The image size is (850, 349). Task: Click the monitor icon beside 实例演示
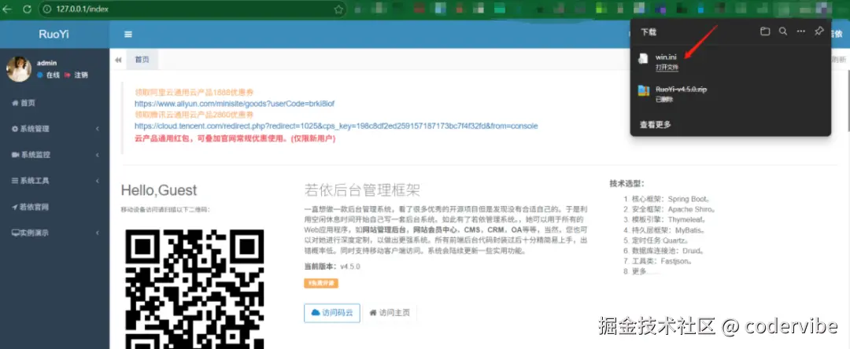[15, 233]
